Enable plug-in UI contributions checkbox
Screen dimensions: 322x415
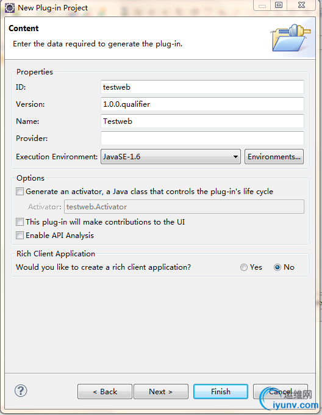pyautogui.click(x=20, y=222)
